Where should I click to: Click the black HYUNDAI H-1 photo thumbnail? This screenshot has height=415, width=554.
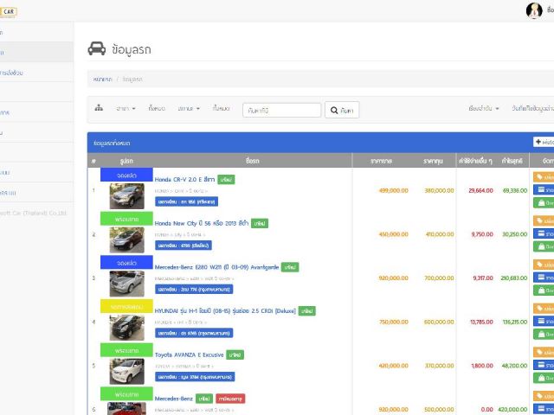click(127, 328)
